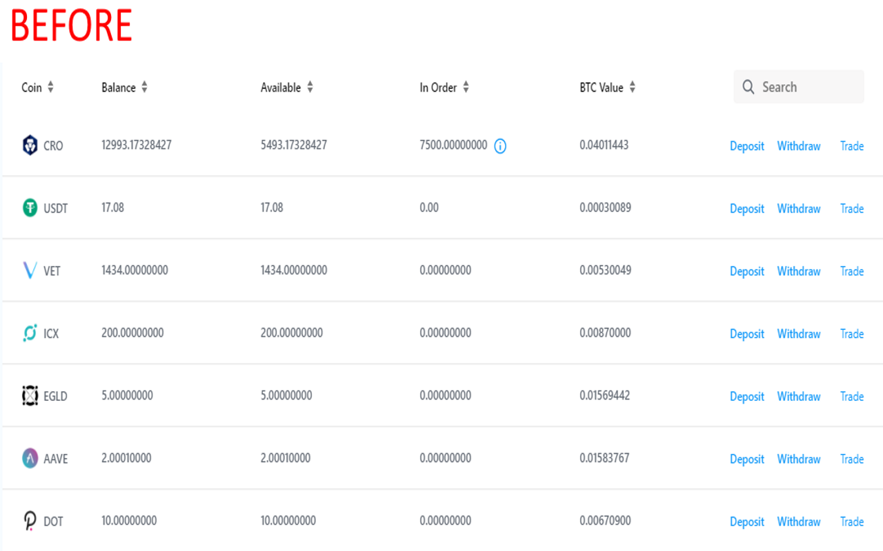Select ICX BTC value 0.00870000
The width and height of the screenshot is (883, 551).
[x=605, y=333]
